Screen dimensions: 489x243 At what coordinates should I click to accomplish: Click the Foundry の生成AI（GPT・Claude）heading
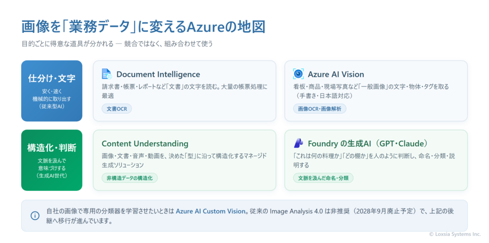368,144
